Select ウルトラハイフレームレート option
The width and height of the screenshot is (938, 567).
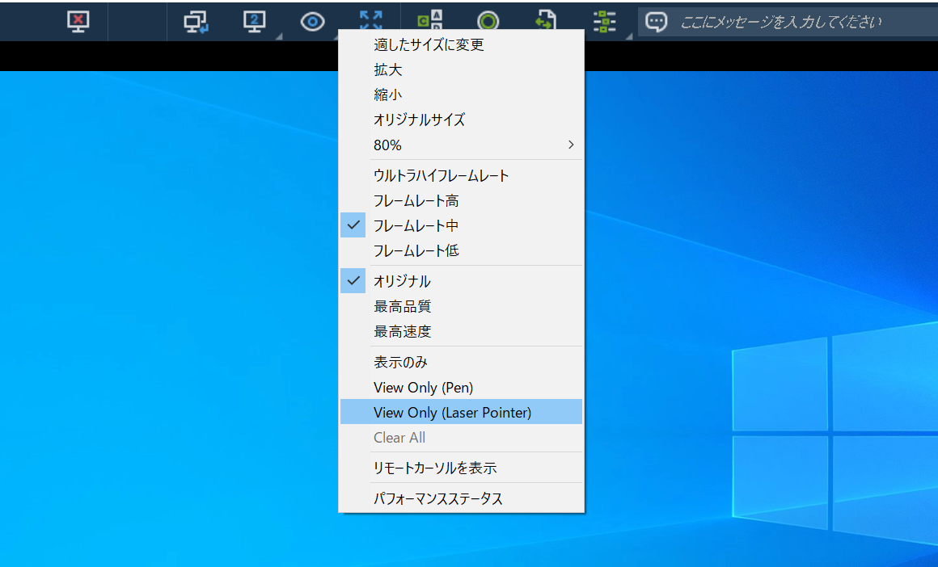point(461,175)
